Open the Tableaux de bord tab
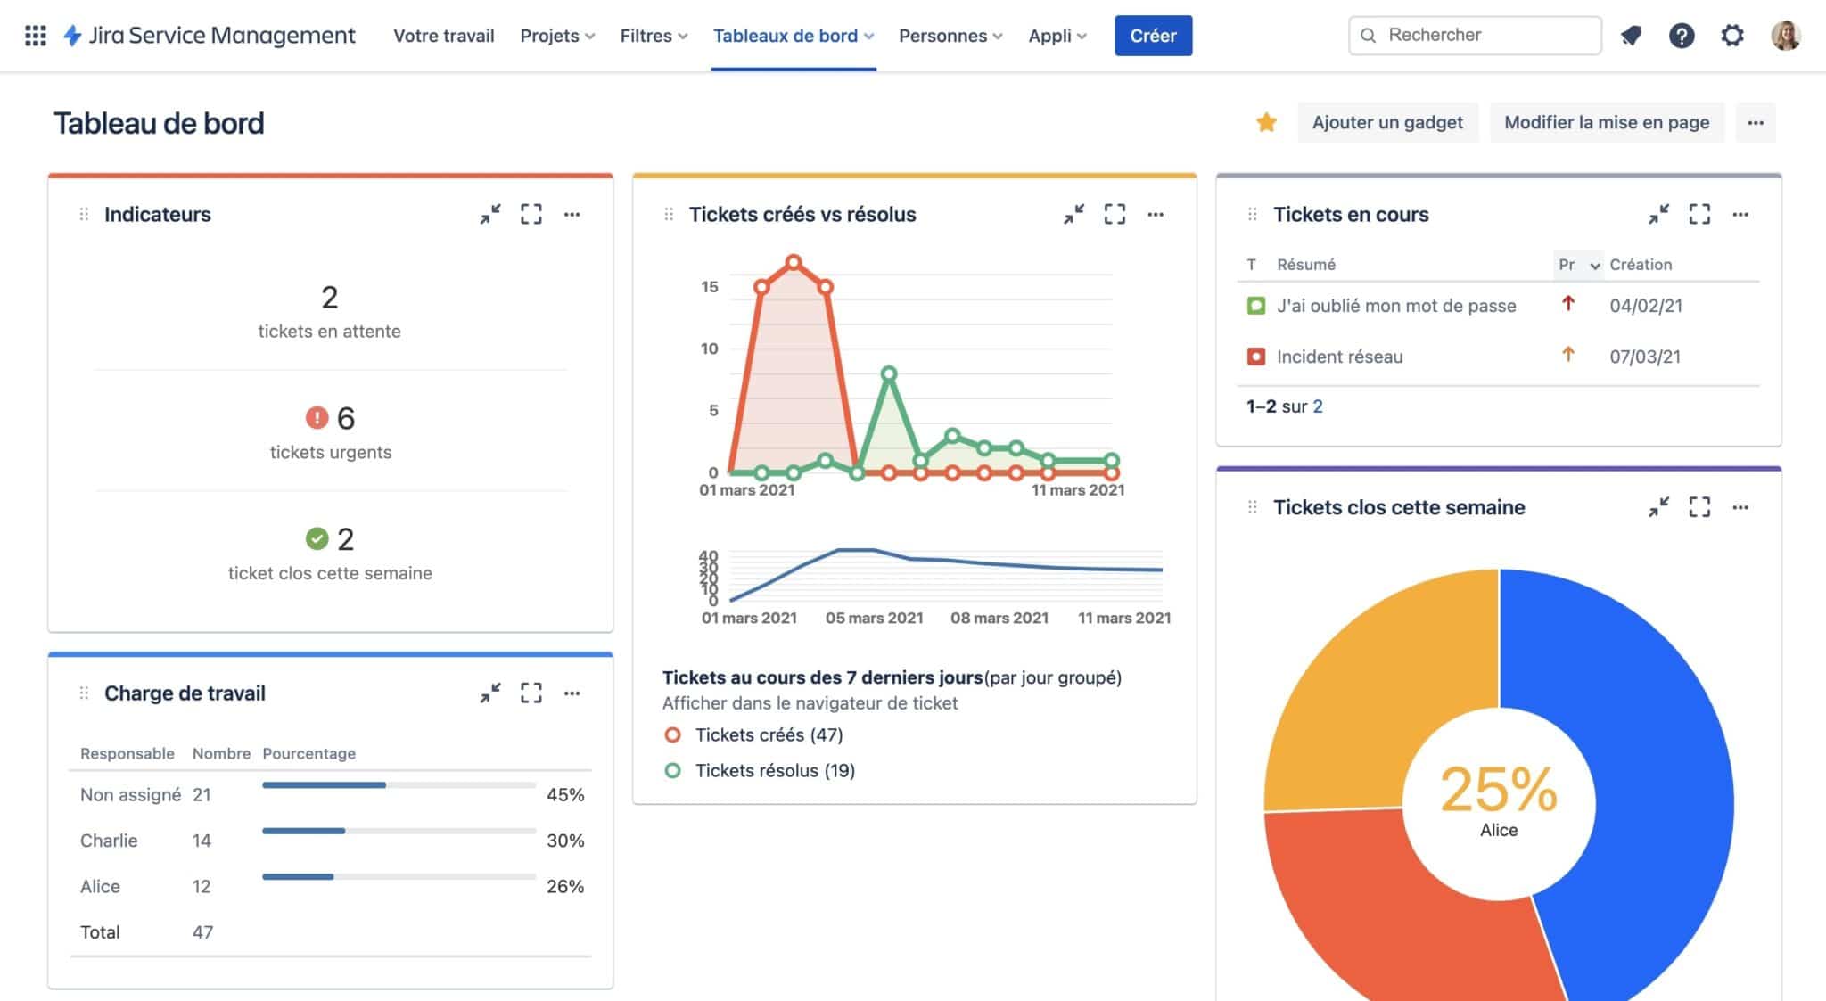Image resolution: width=1826 pixels, height=1001 pixels. [794, 36]
